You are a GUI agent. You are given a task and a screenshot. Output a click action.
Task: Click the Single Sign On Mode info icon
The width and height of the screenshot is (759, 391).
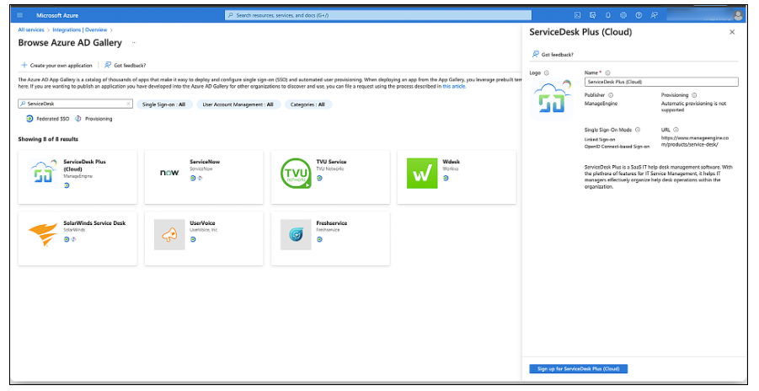638,130
